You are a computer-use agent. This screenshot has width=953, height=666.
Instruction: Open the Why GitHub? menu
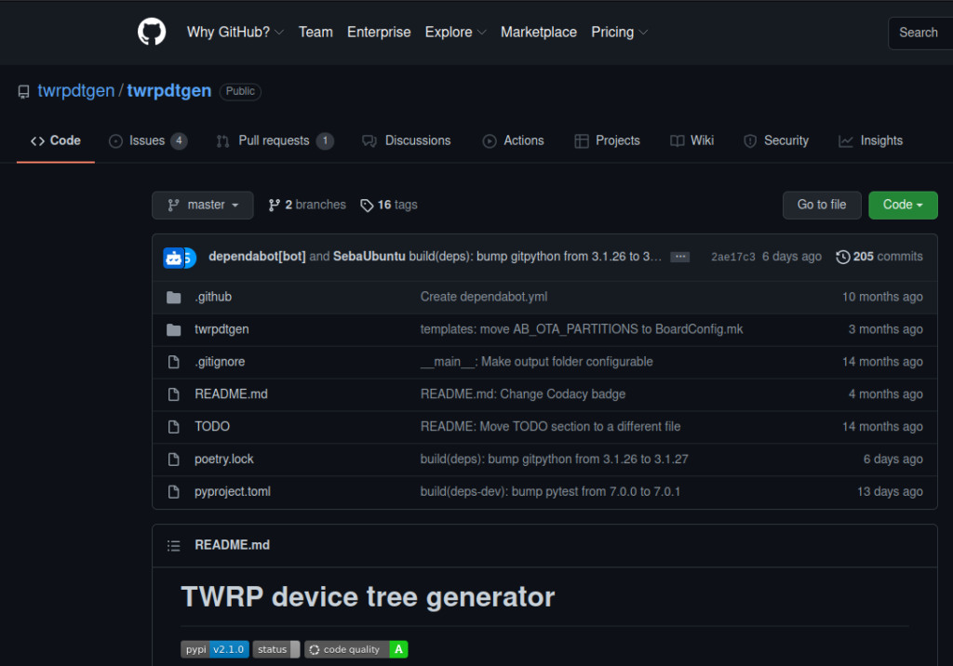(235, 32)
